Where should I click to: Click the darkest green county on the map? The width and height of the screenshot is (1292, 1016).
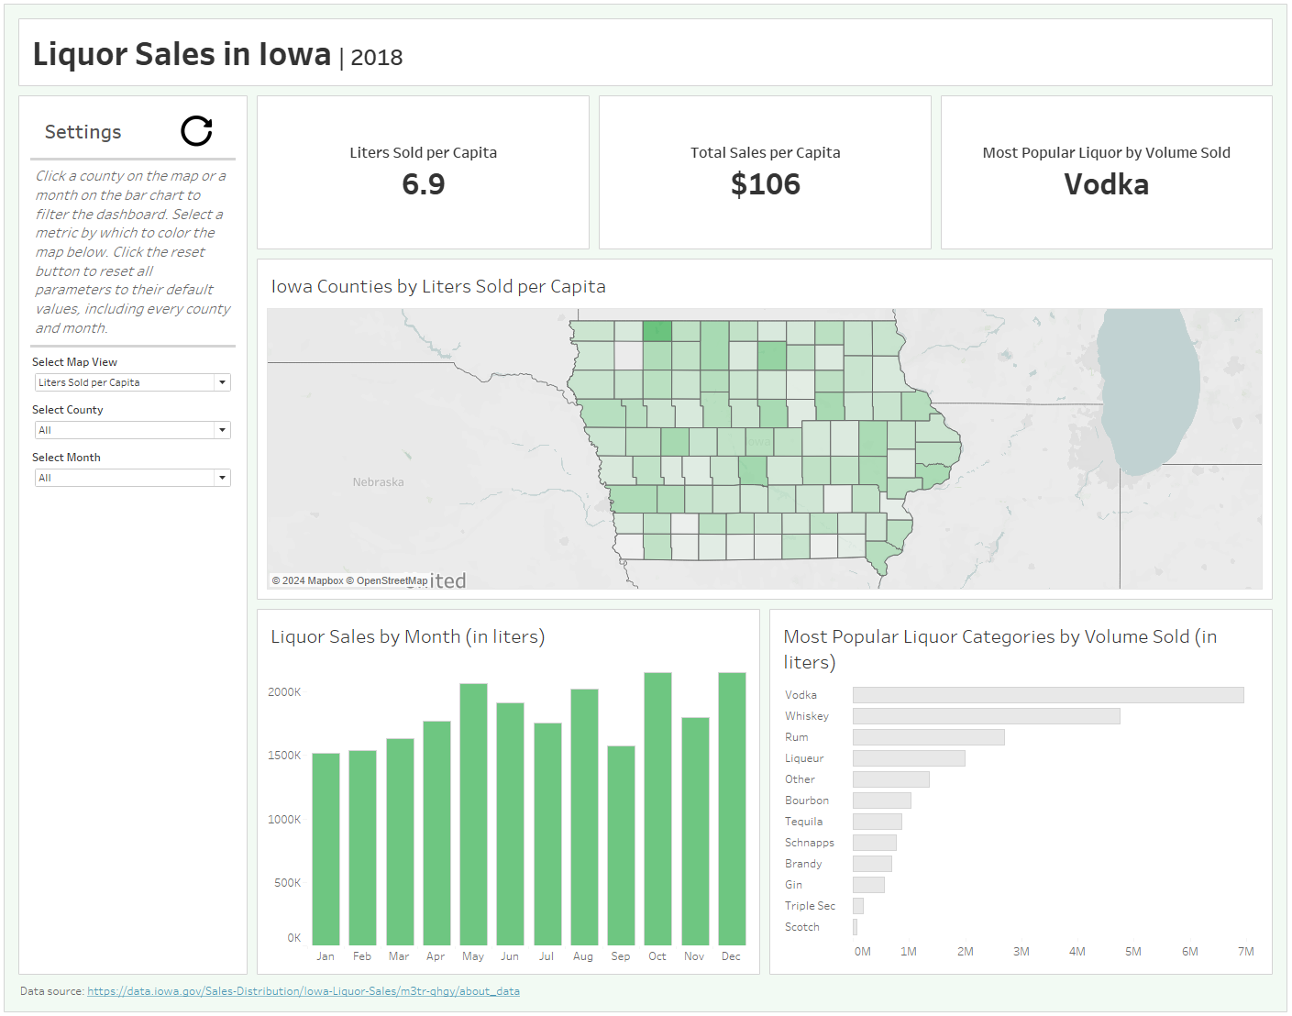click(x=657, y=331)
